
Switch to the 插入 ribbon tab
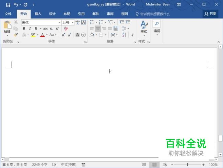point(38,14)
